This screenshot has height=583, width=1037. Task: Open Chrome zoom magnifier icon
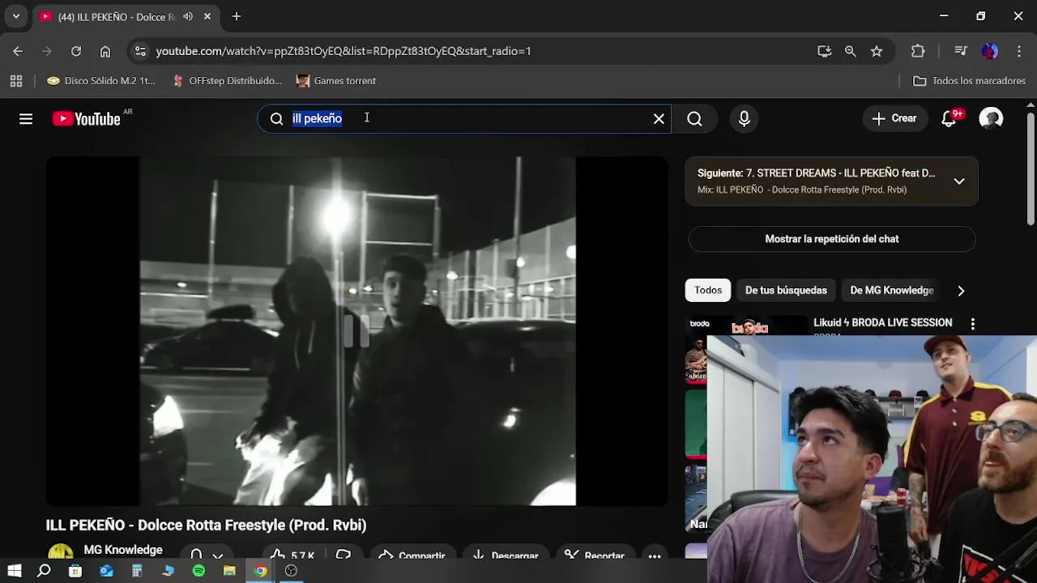850,51
